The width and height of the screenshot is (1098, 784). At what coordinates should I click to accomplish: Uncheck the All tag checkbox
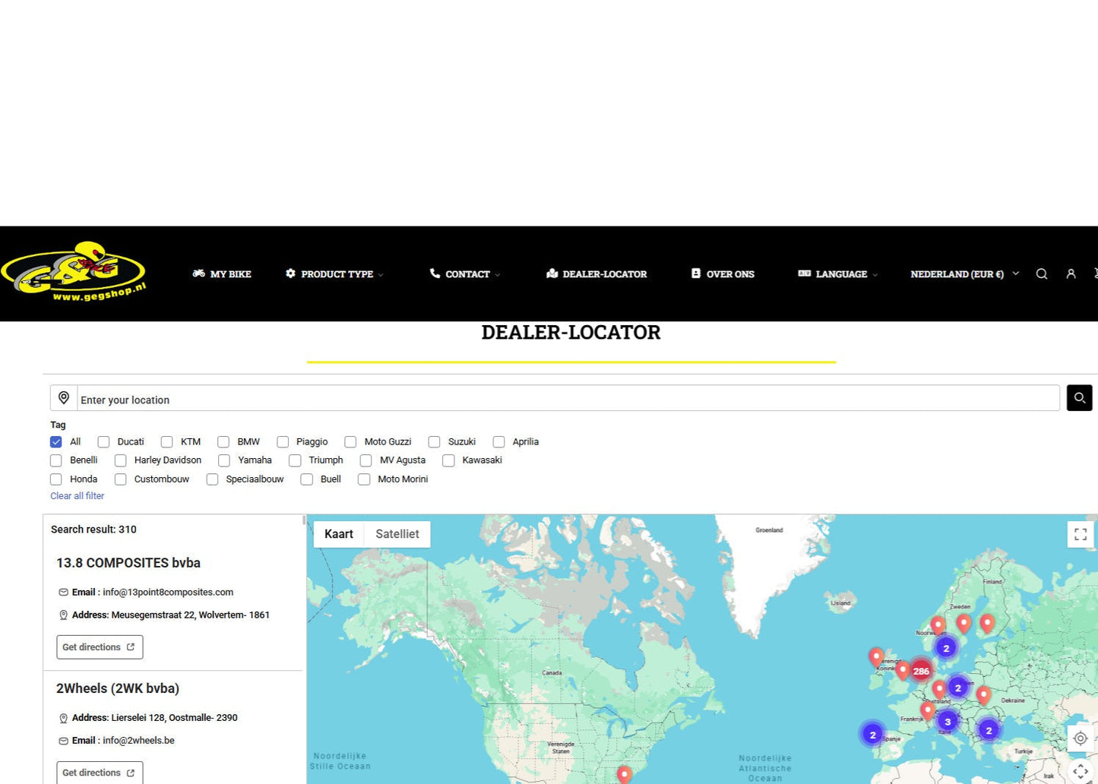56,441
